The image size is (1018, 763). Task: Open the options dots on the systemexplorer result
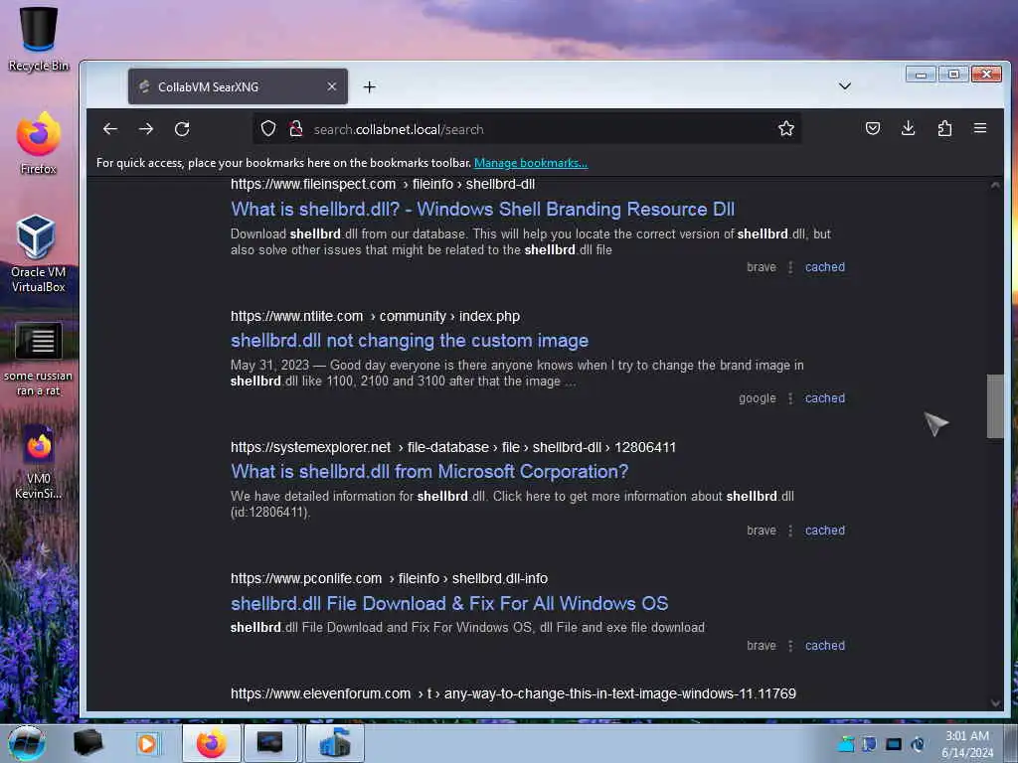pyautogui.click(x=790, y=531)
